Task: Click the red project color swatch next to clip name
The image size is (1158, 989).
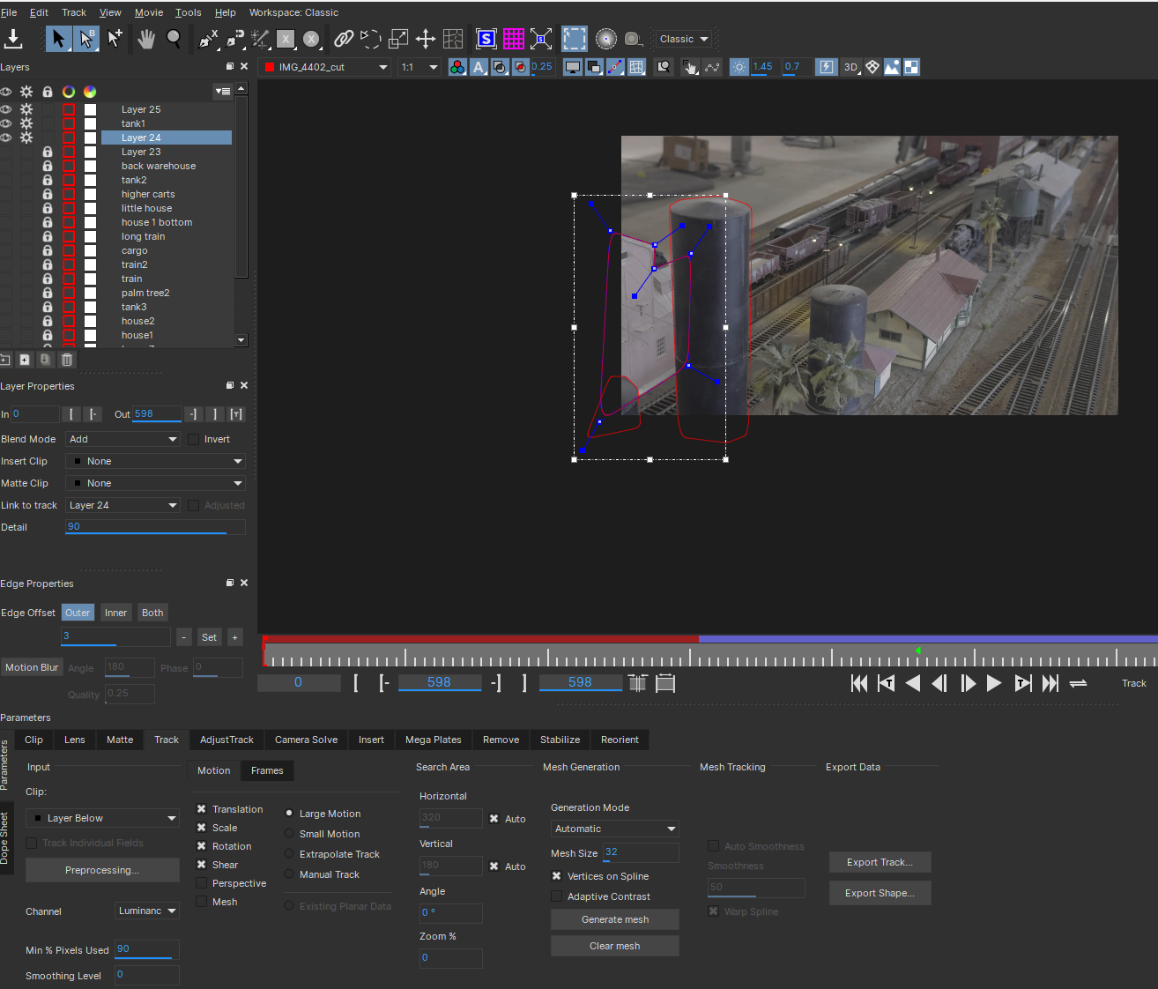Action: point(270,67)
